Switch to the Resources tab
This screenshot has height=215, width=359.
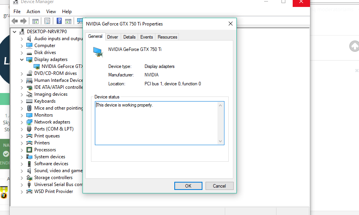(x=167, y=37)
